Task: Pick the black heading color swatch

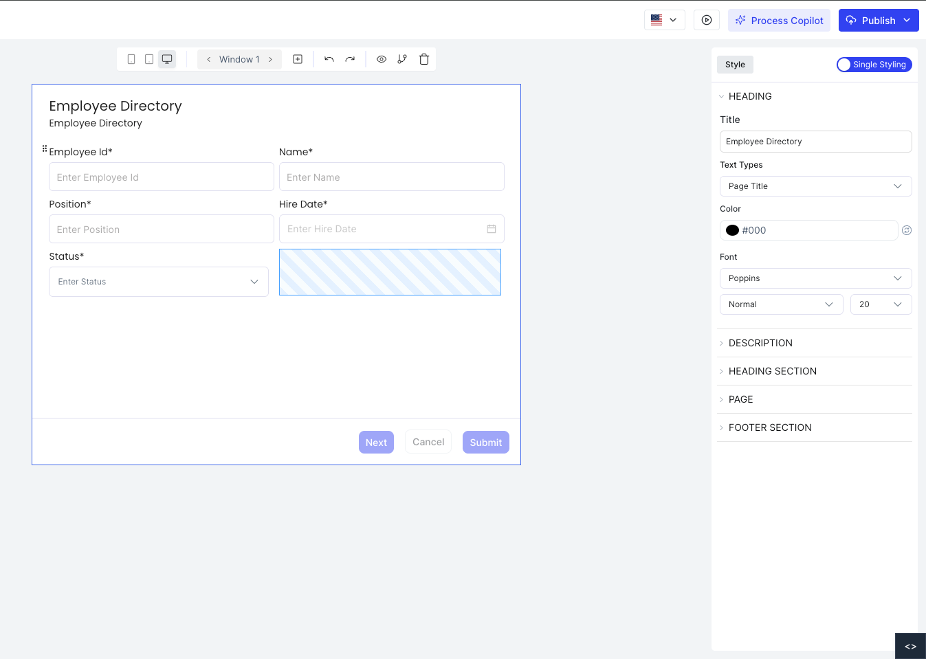Action: coord(731,230)
